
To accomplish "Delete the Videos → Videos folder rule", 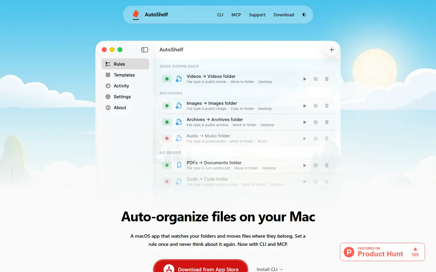I will [x=327, y=79].
